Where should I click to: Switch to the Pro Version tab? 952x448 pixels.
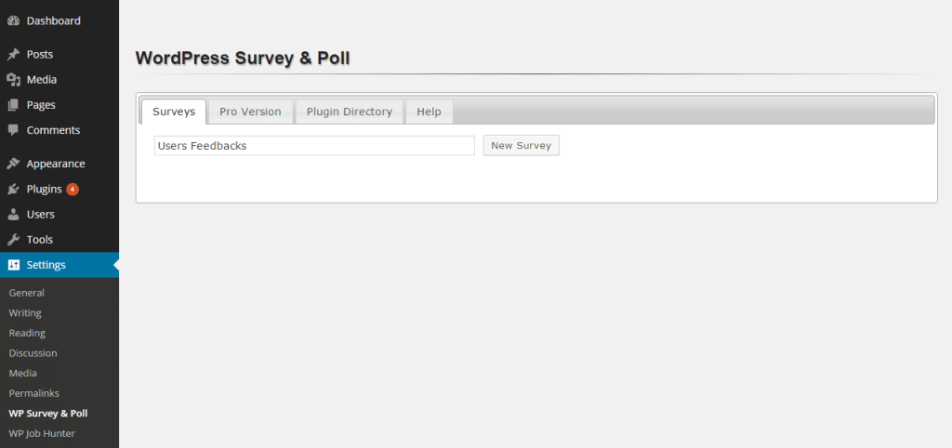(x=250, y=112)
